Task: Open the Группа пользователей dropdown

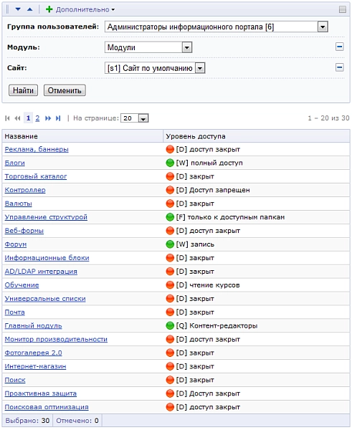Action: tap(323, 27)
